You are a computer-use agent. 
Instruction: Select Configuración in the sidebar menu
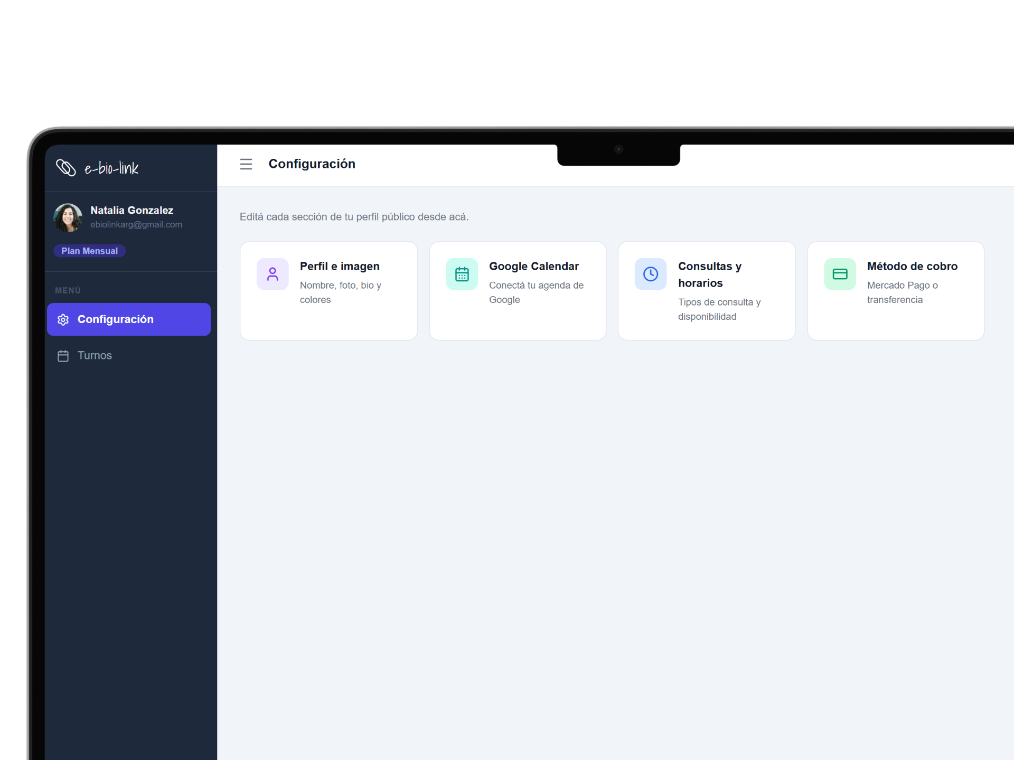click(x=115, y=319)
